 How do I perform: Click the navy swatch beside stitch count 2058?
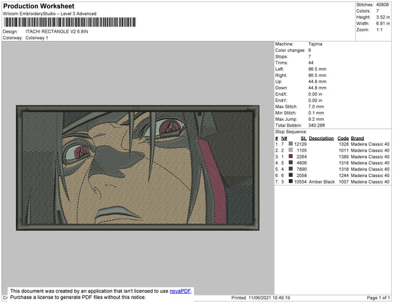tap(291, 175)
